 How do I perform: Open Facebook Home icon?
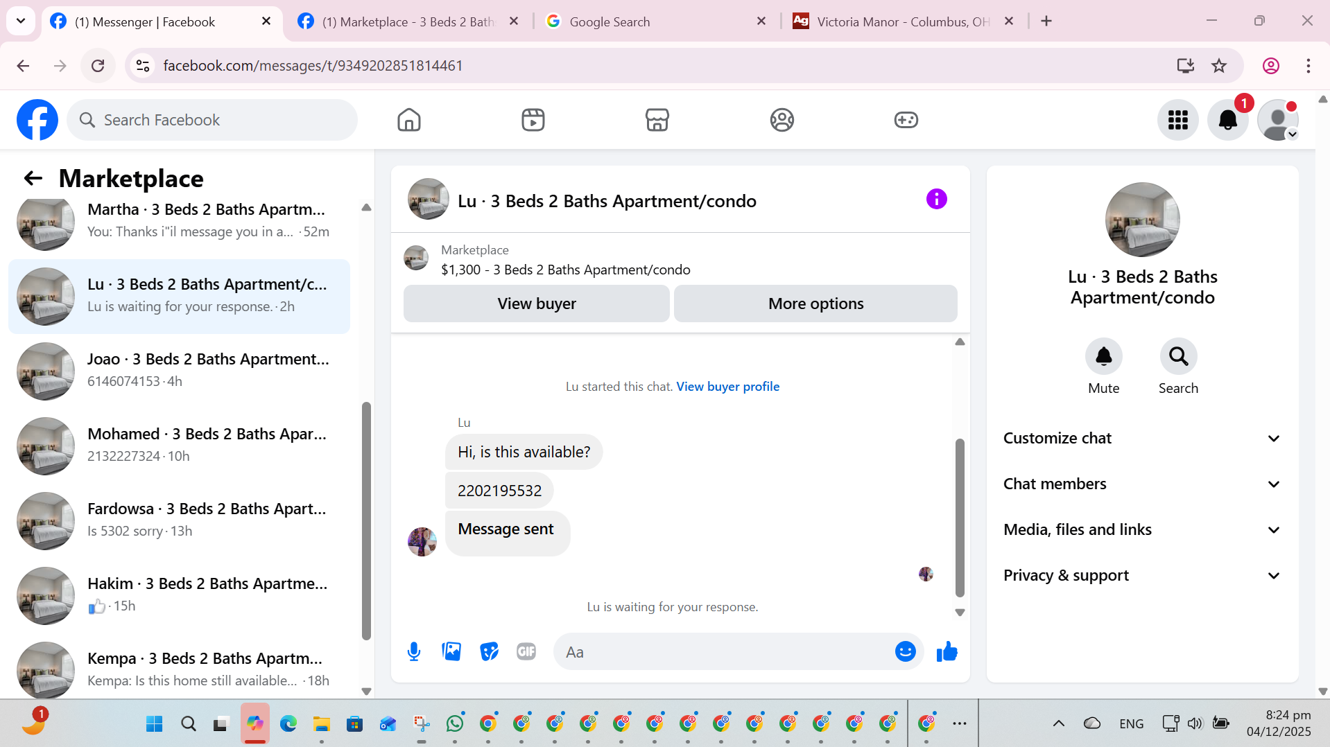409,120
